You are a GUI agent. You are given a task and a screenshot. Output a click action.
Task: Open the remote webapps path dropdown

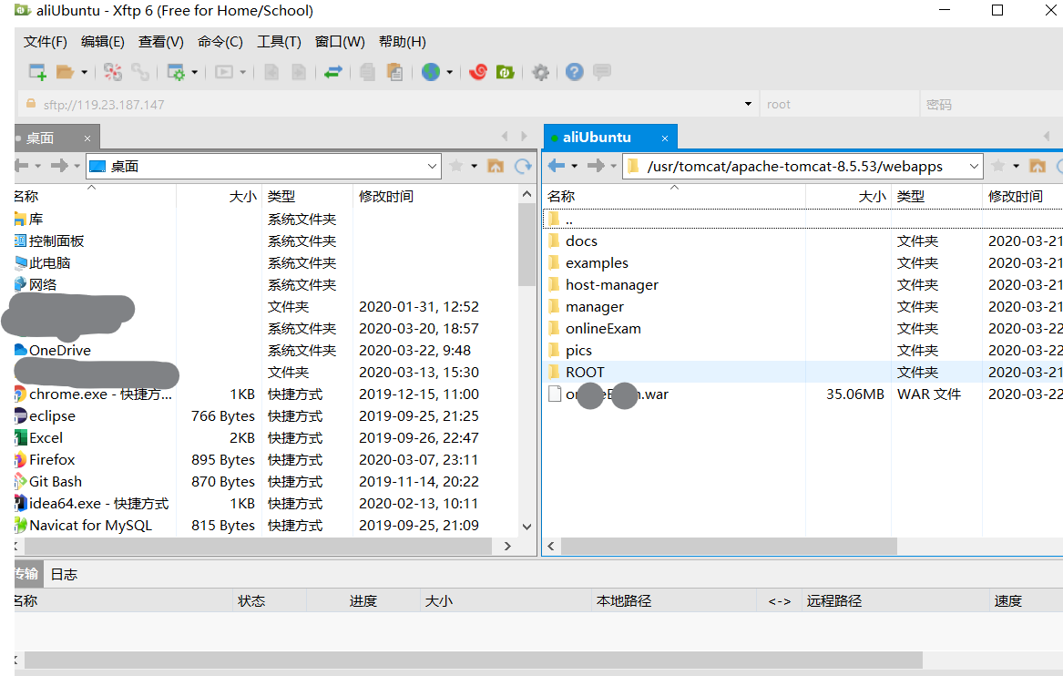pos(975,167)
